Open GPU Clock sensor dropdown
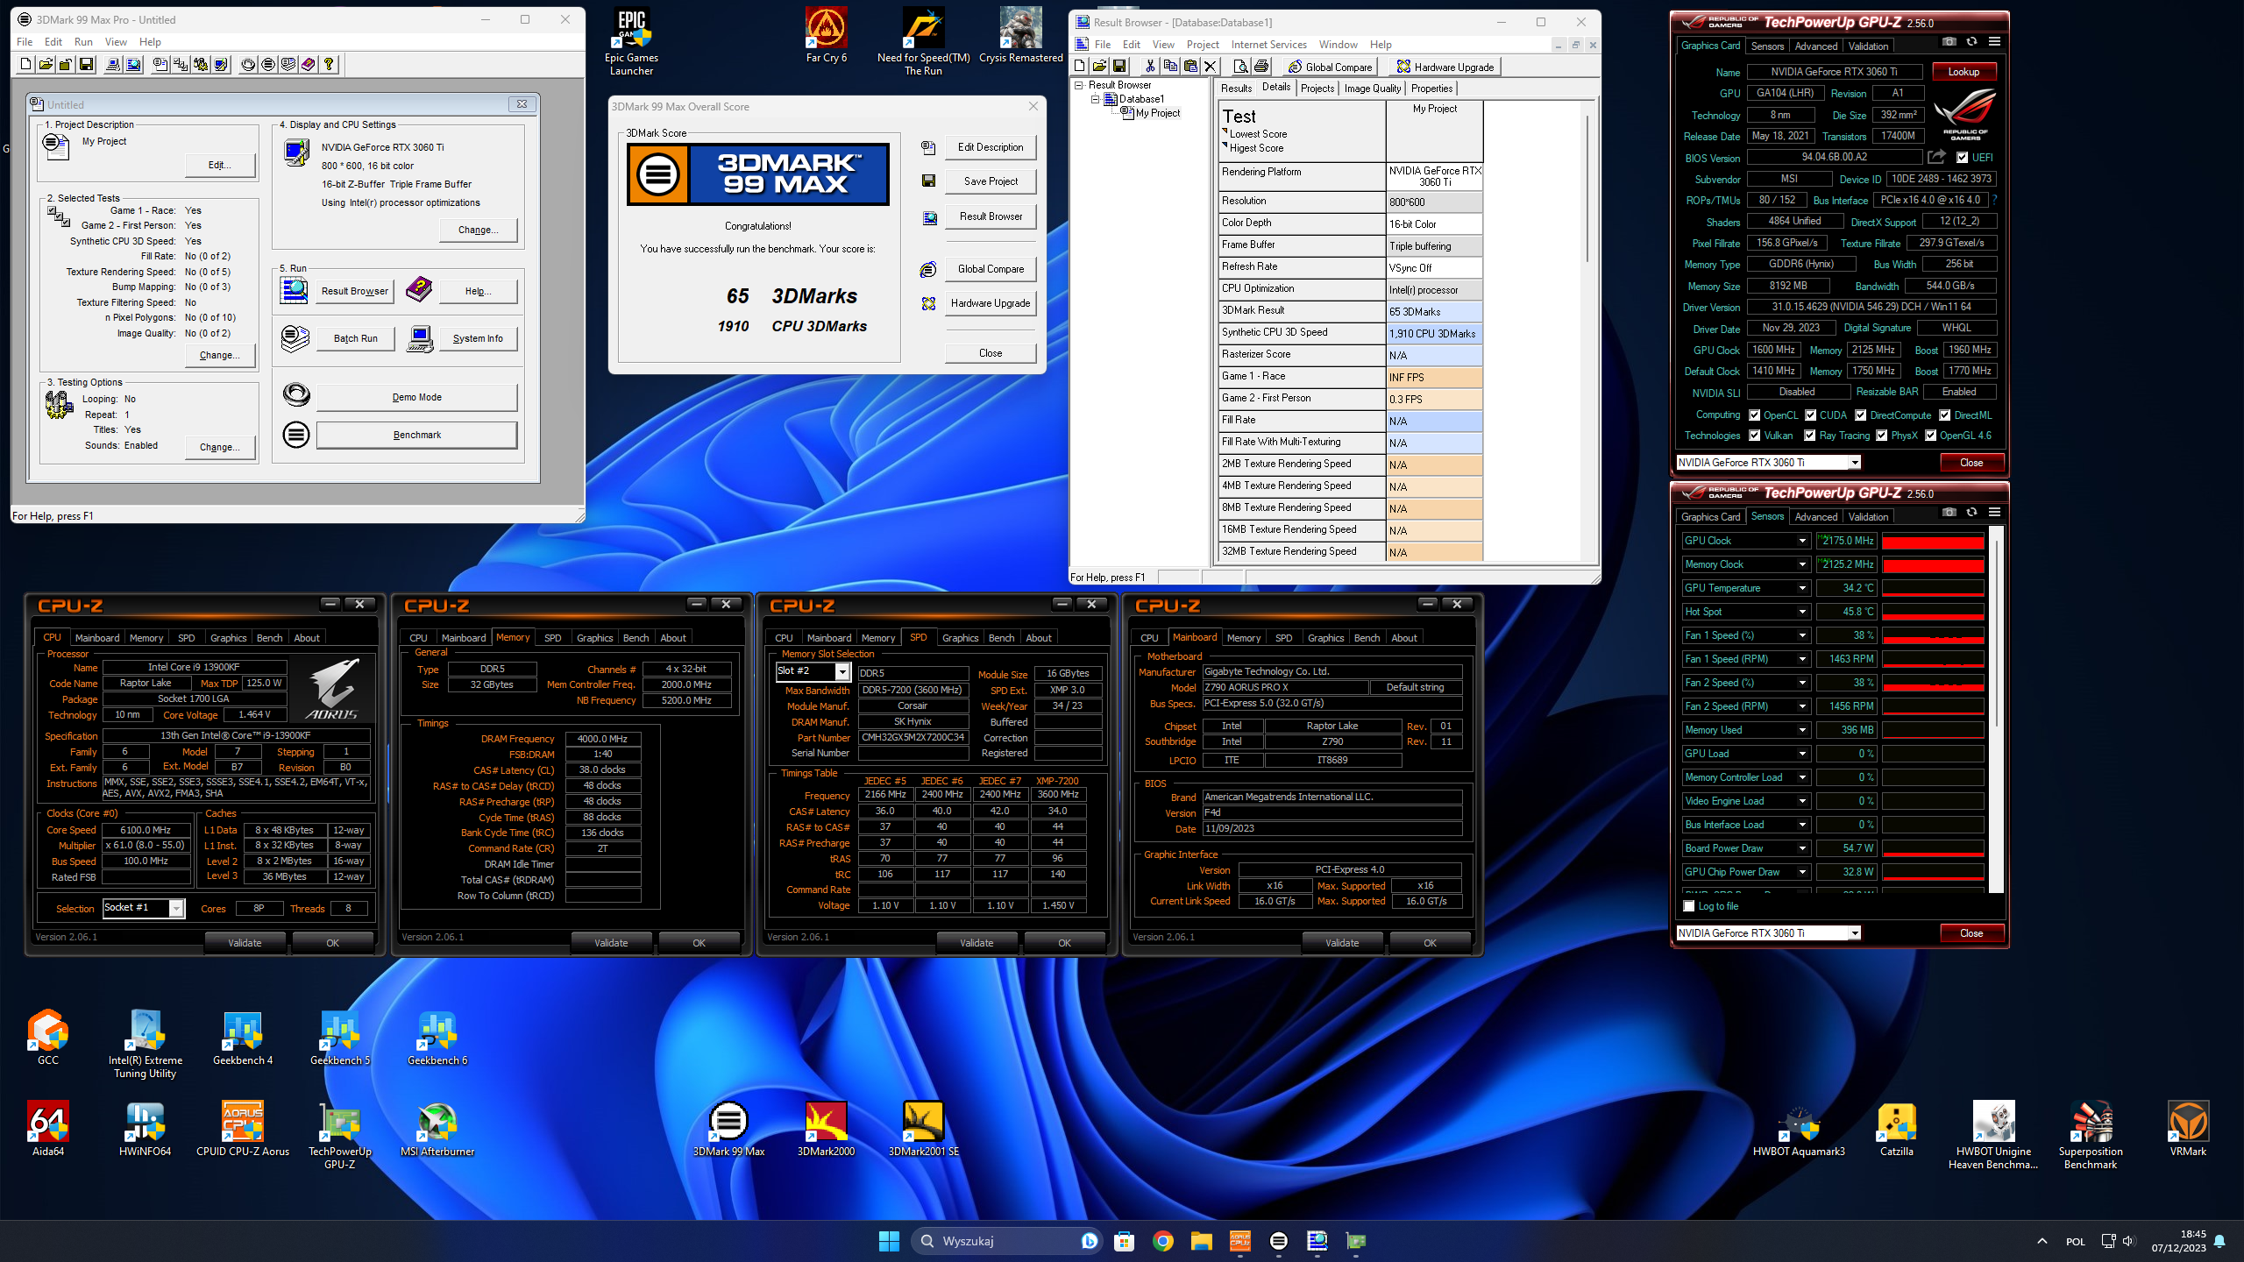 click(1802, 541)
